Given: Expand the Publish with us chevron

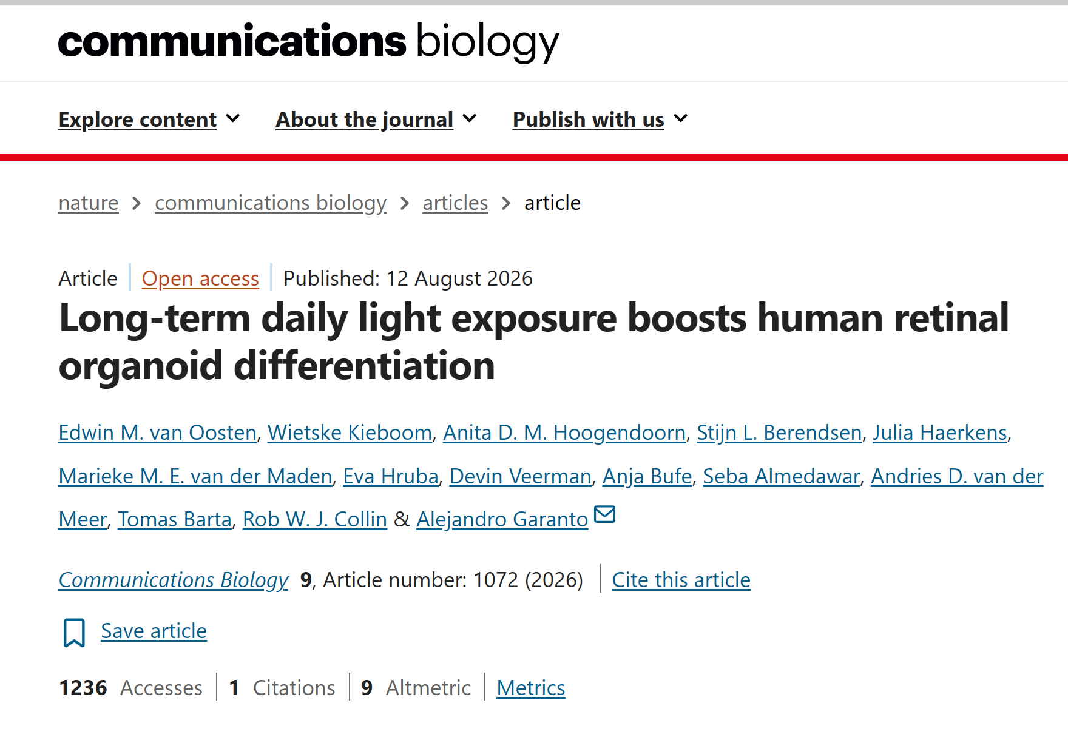Looking at the screenshot, I should click(681, 118).
